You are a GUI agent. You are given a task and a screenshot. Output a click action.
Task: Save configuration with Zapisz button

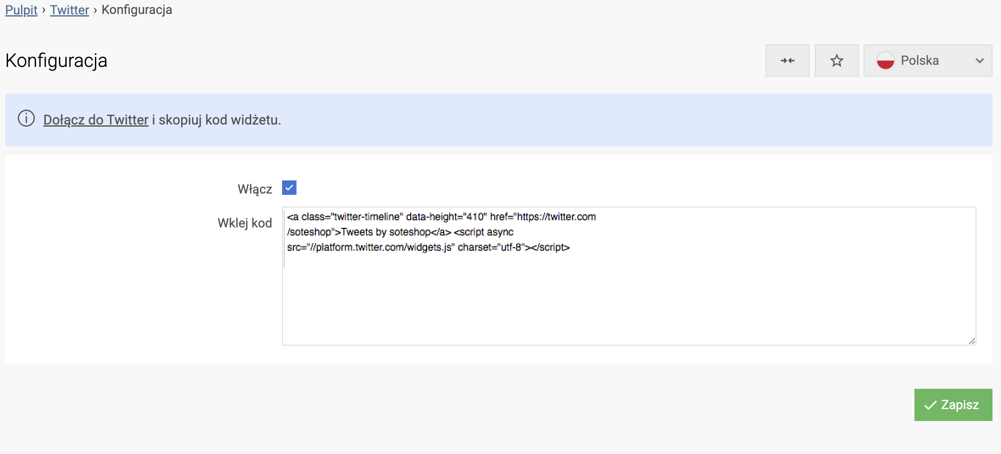coord(953,405)
